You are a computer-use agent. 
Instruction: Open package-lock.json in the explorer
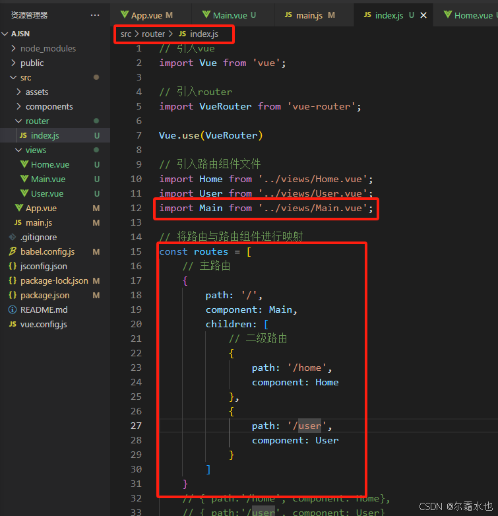point(55,280)
